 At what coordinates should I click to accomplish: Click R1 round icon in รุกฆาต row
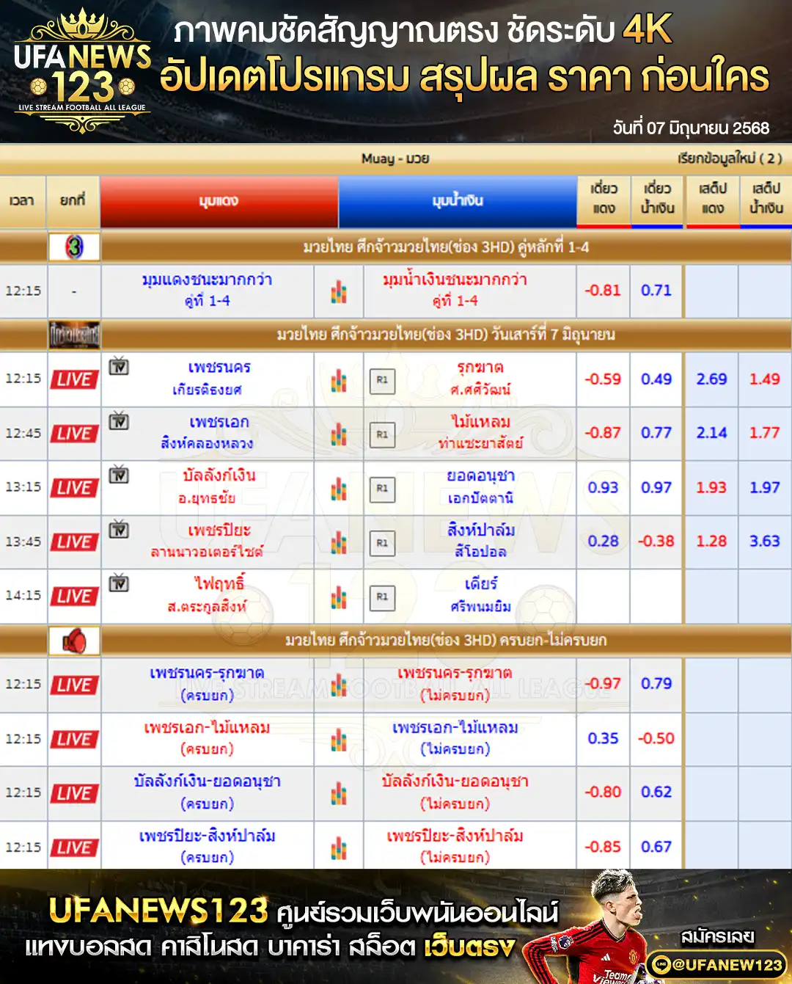[382, 380]
